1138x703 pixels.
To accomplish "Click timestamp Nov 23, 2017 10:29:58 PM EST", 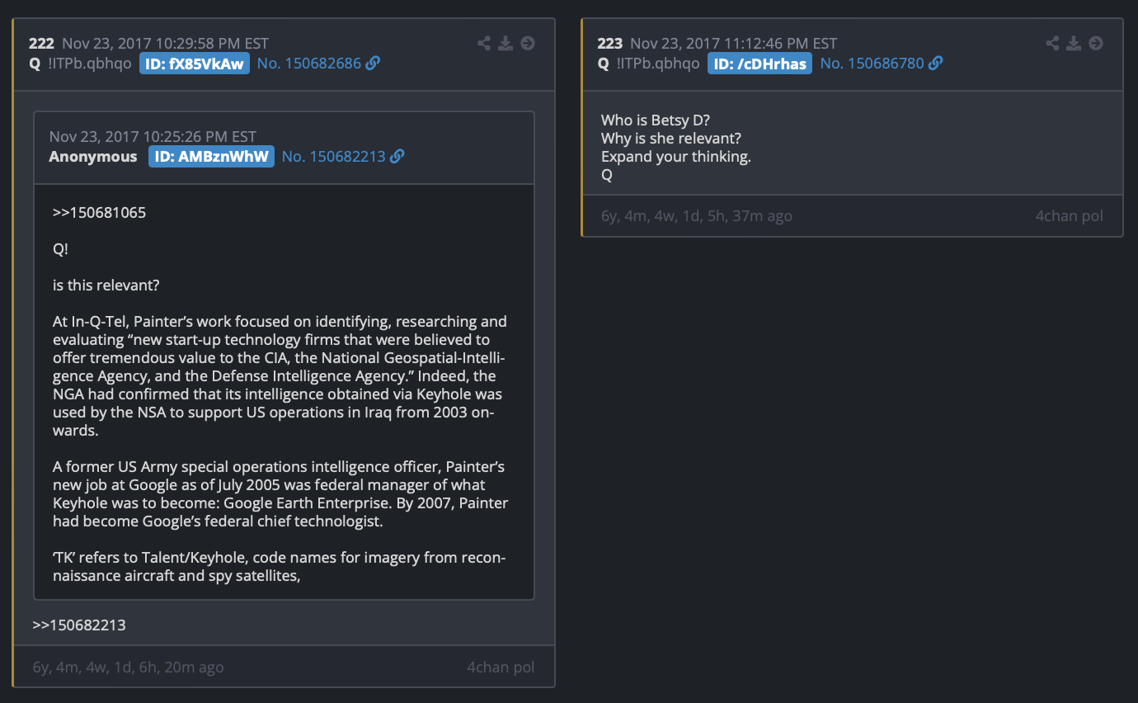I will [166, 44].
